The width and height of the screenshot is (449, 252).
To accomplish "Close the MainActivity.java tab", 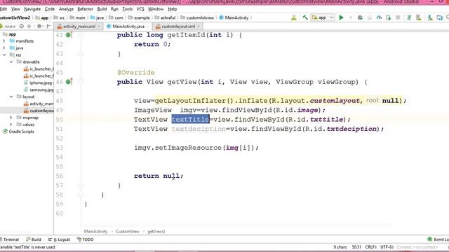I will pyautogui.click(x=148, y=27).
